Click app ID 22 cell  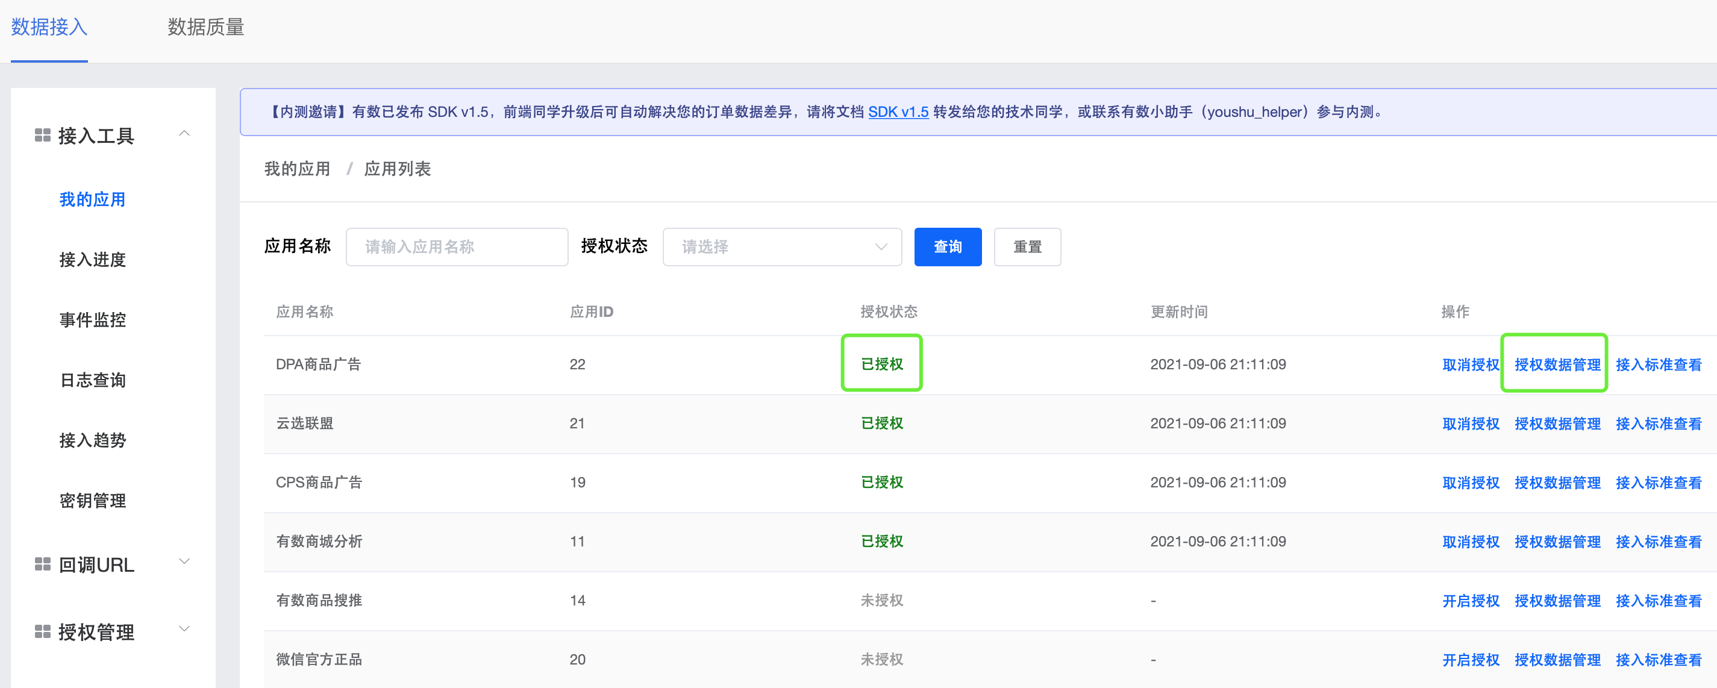tap(577, 364)
